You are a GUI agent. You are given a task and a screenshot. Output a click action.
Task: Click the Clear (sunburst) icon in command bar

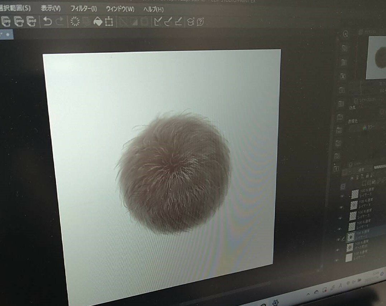[75, 21]
